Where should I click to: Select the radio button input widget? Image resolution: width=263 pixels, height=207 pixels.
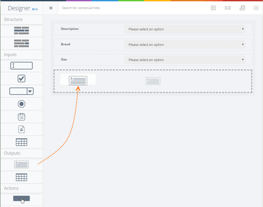[x=22, y=104]
